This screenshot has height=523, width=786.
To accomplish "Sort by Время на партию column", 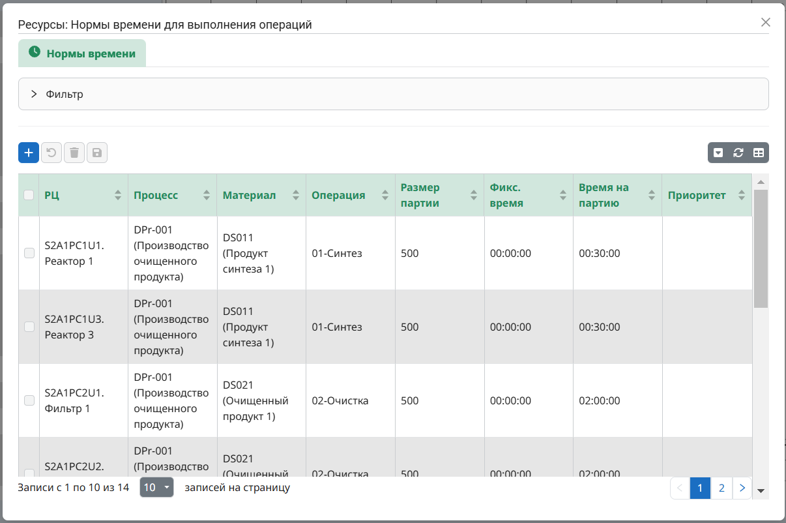I will click(x=652, y=195).
